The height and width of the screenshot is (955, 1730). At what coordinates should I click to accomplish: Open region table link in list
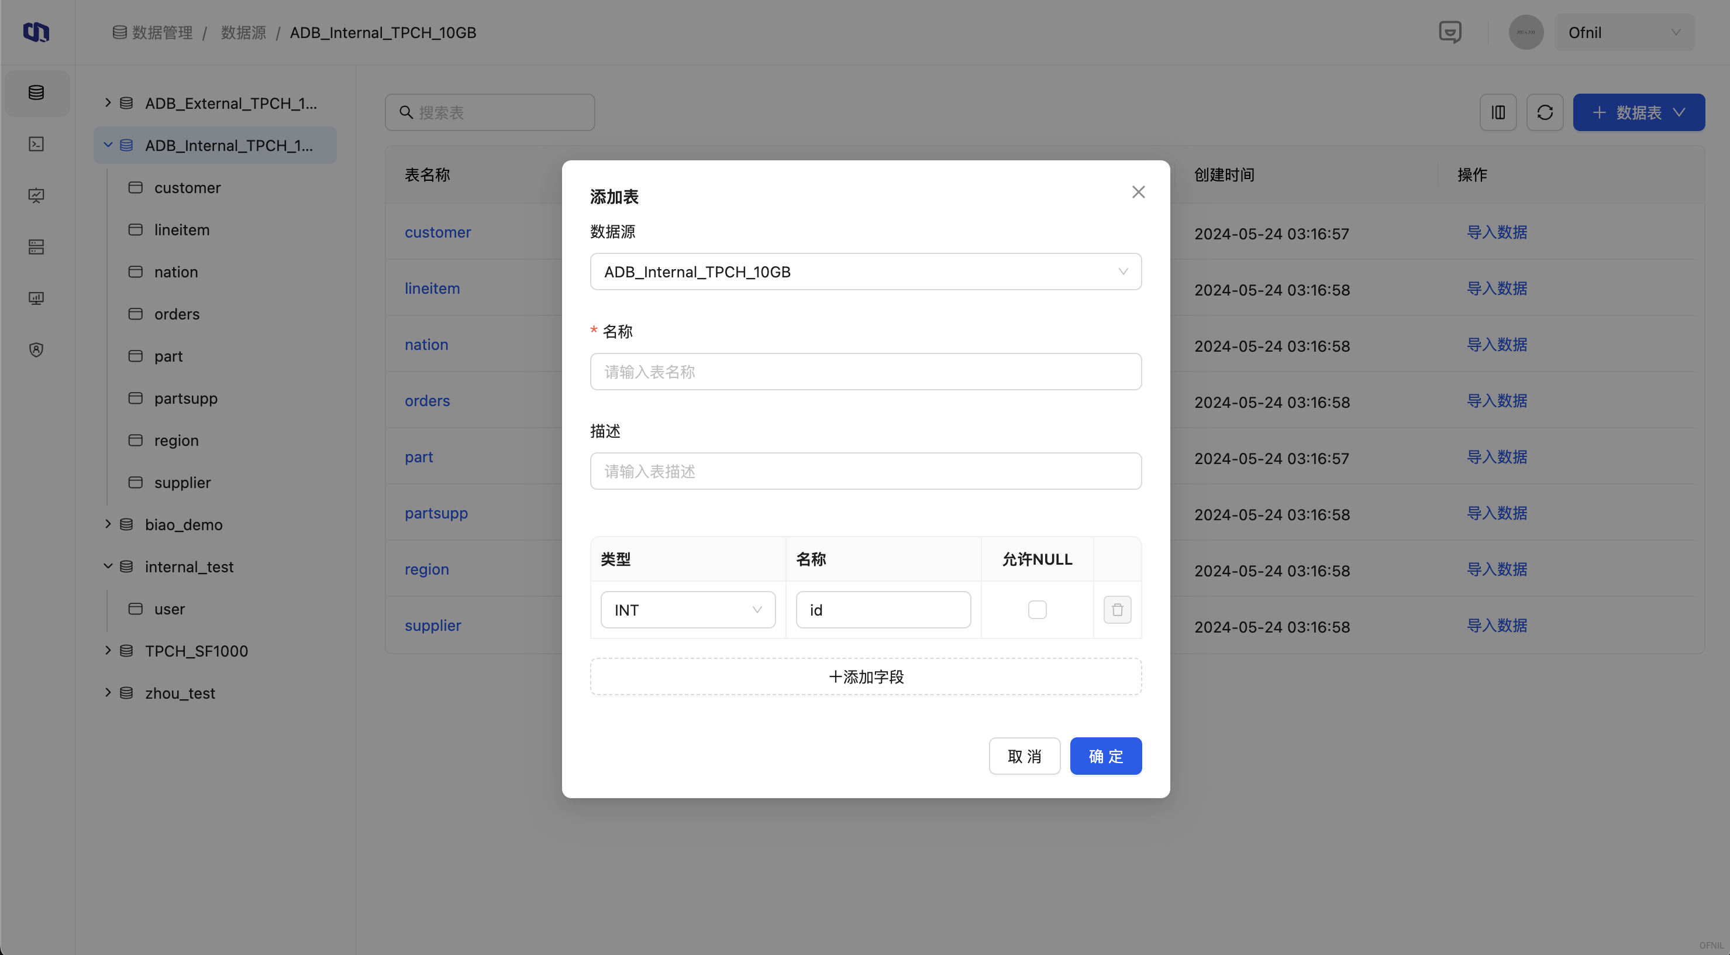pyautogui.click(x=426, y=569)
